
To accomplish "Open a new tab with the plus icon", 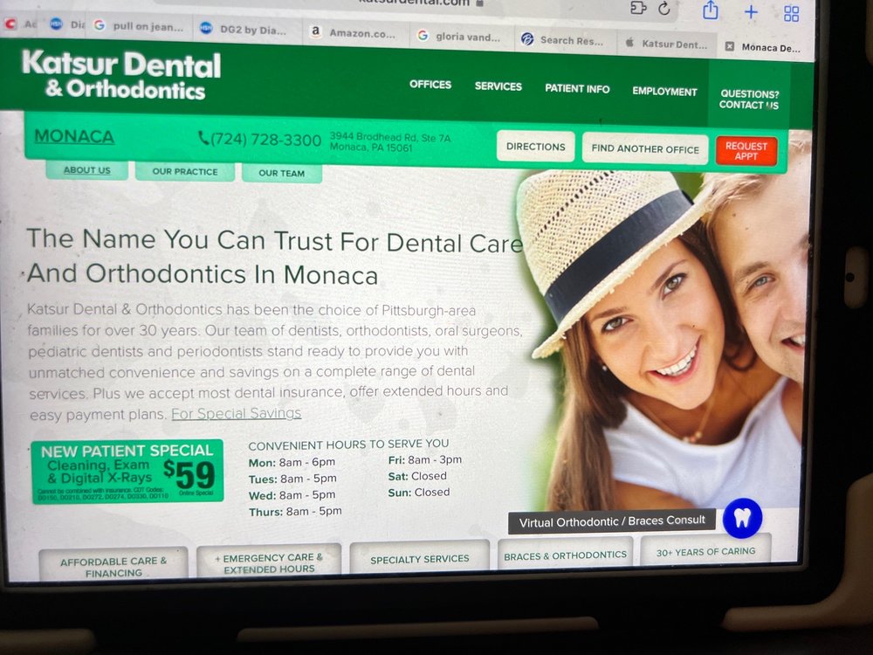I will (750, 12).
